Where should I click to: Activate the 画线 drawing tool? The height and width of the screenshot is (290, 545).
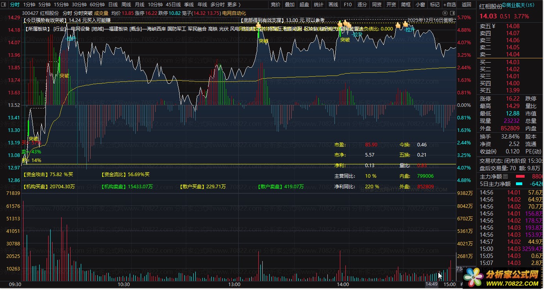333,5
